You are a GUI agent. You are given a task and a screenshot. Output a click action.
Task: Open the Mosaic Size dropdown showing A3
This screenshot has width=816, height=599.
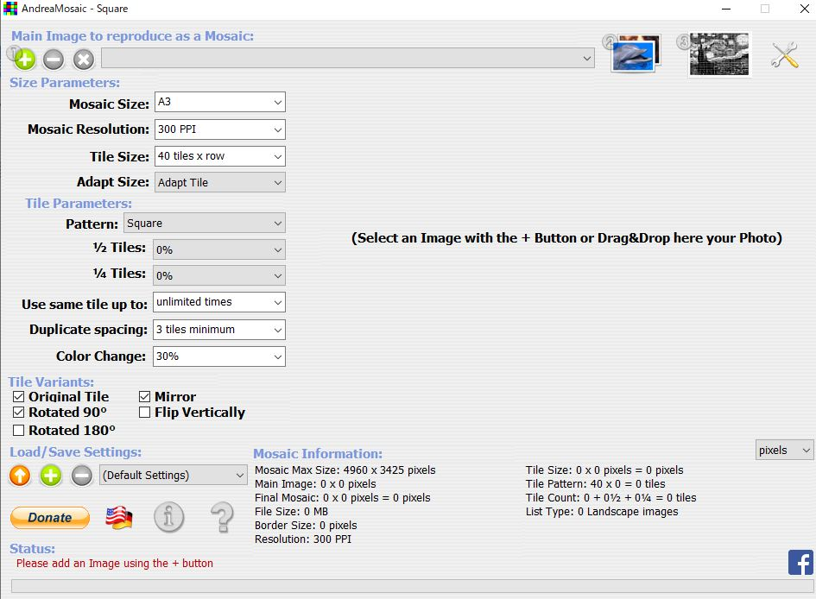click(219, 102)
